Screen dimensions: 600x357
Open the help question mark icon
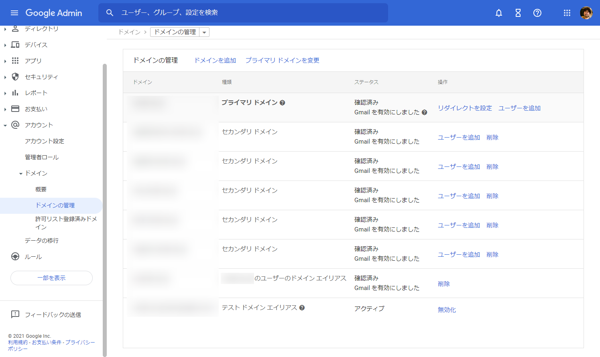click(x=537, y=13)
